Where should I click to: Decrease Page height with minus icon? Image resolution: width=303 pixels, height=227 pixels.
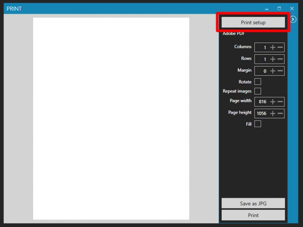pyautogui.click(x=280, y=114)
